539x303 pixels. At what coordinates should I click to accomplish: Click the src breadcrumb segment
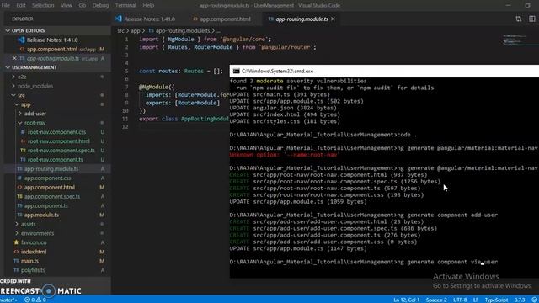click(x=120, y=31)
